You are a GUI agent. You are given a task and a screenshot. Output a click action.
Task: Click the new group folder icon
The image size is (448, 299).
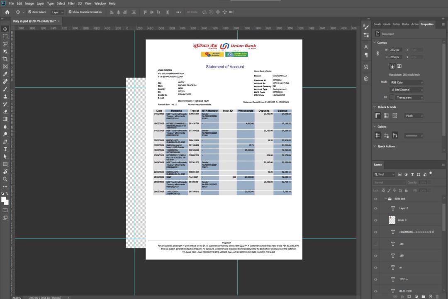point(423,297)
